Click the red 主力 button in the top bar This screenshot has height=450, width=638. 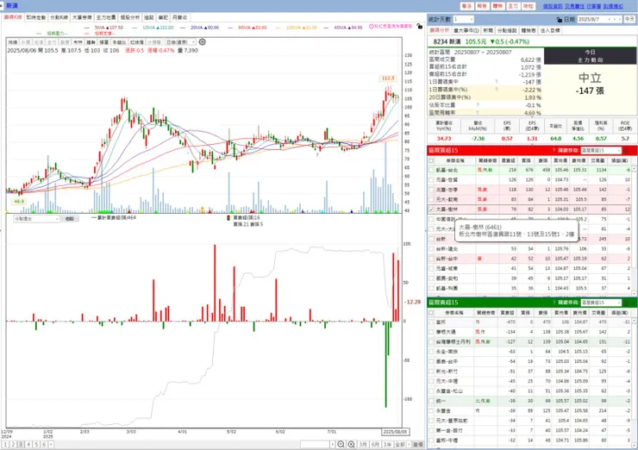(513, 6)
